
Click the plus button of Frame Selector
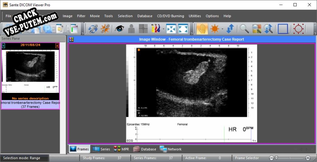pyautogui.click(x=308, y=158)
